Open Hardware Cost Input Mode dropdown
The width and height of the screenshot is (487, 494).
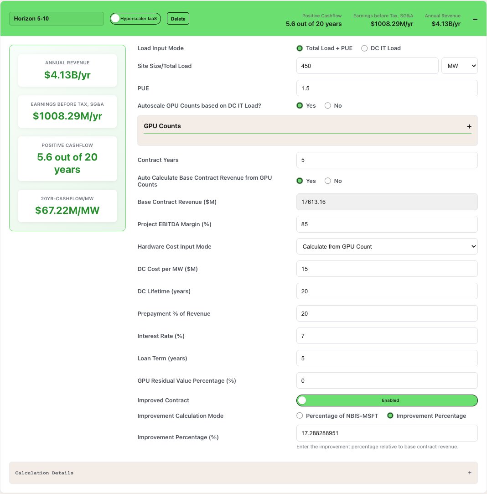click(x=387, y=246)
